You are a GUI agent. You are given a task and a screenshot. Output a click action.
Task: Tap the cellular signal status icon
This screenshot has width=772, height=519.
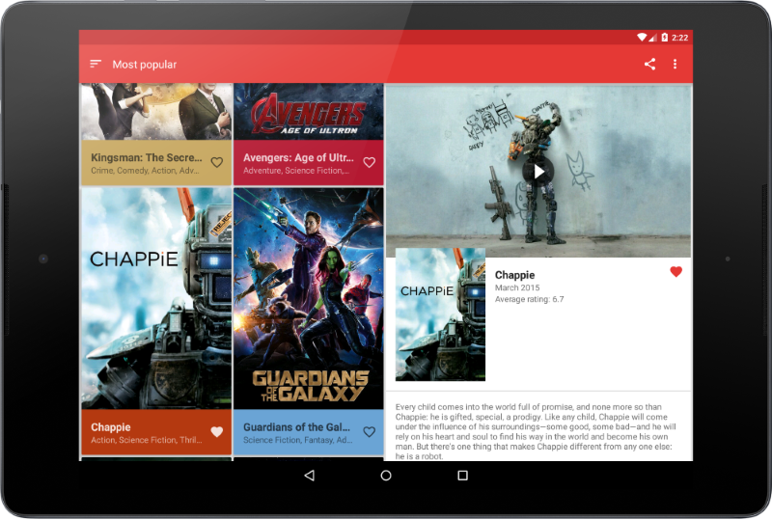pos(653,38)
